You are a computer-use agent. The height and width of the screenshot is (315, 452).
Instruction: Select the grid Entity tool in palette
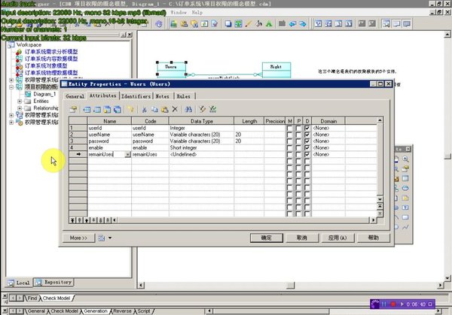(405, 178)
